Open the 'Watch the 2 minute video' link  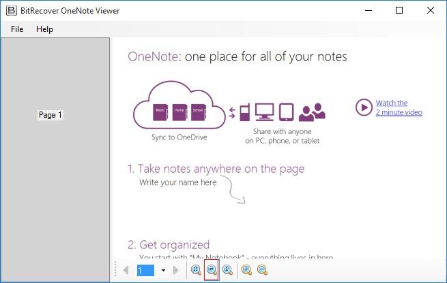pyautogui.click(x=399, y=107)
